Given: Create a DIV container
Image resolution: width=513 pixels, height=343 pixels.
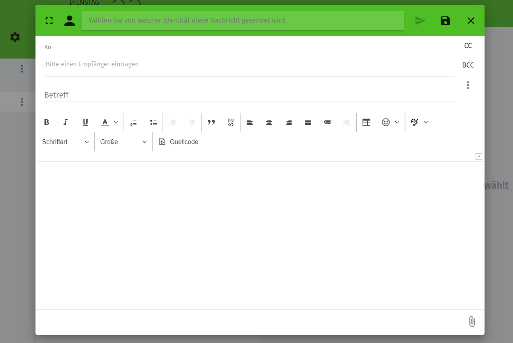Looking at the screenshot, I should (x=231, y=122).
